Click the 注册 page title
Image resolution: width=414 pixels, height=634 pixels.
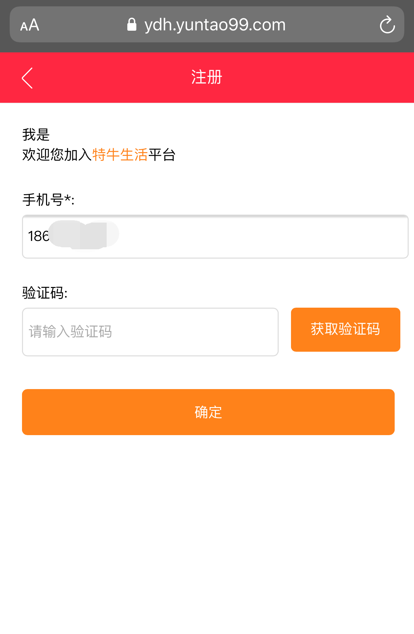(207, 77)
